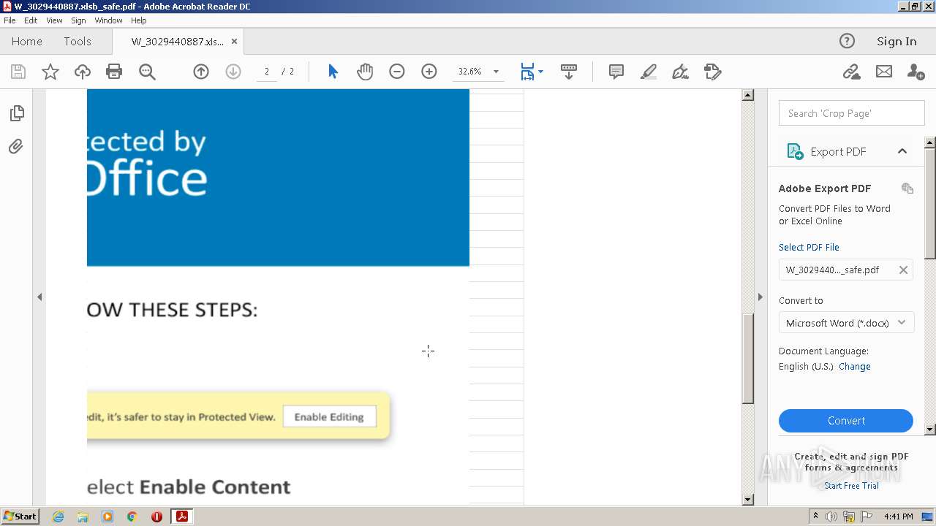The height and width of the screenshot is (526, 936).
Task: Click tools pane scrollbar thumb
Action: click(930, 203)
